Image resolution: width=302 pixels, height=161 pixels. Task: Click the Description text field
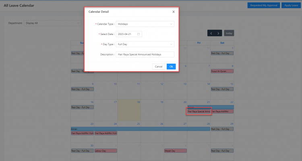(x=145, y=54)
